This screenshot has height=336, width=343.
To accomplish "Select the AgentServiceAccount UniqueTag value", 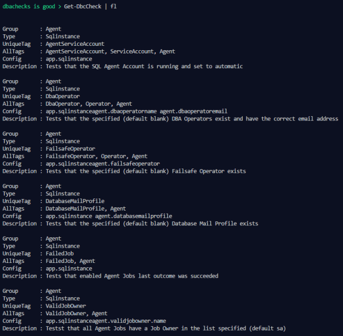I will point(75,44).
